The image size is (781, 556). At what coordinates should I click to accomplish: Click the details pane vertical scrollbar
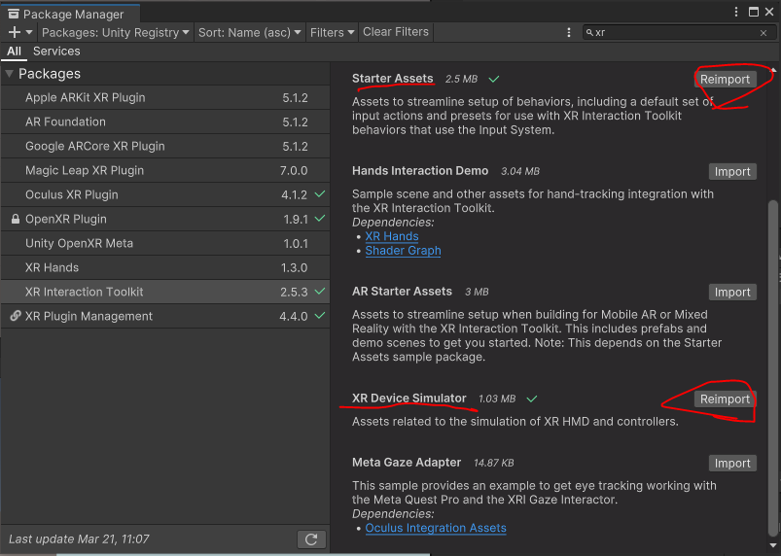[x=772, y=368]
